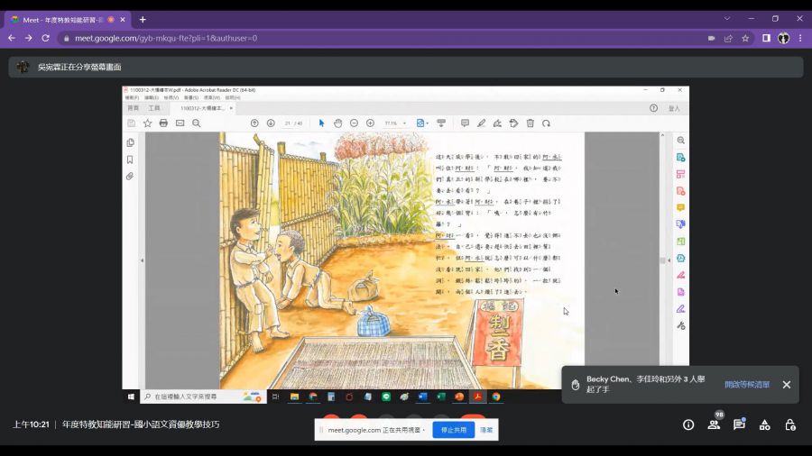The height and width of the screenshot is (456, 812).
Task: Click the page number input field
Action: point(288,123)
